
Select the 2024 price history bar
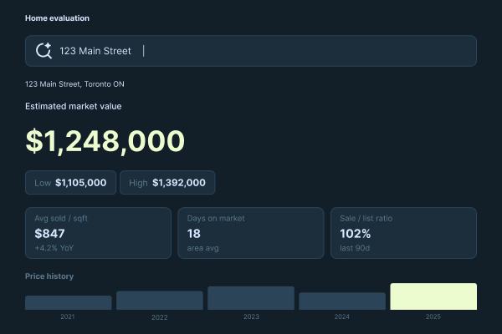pyautogui.click(x=342, y=301)
